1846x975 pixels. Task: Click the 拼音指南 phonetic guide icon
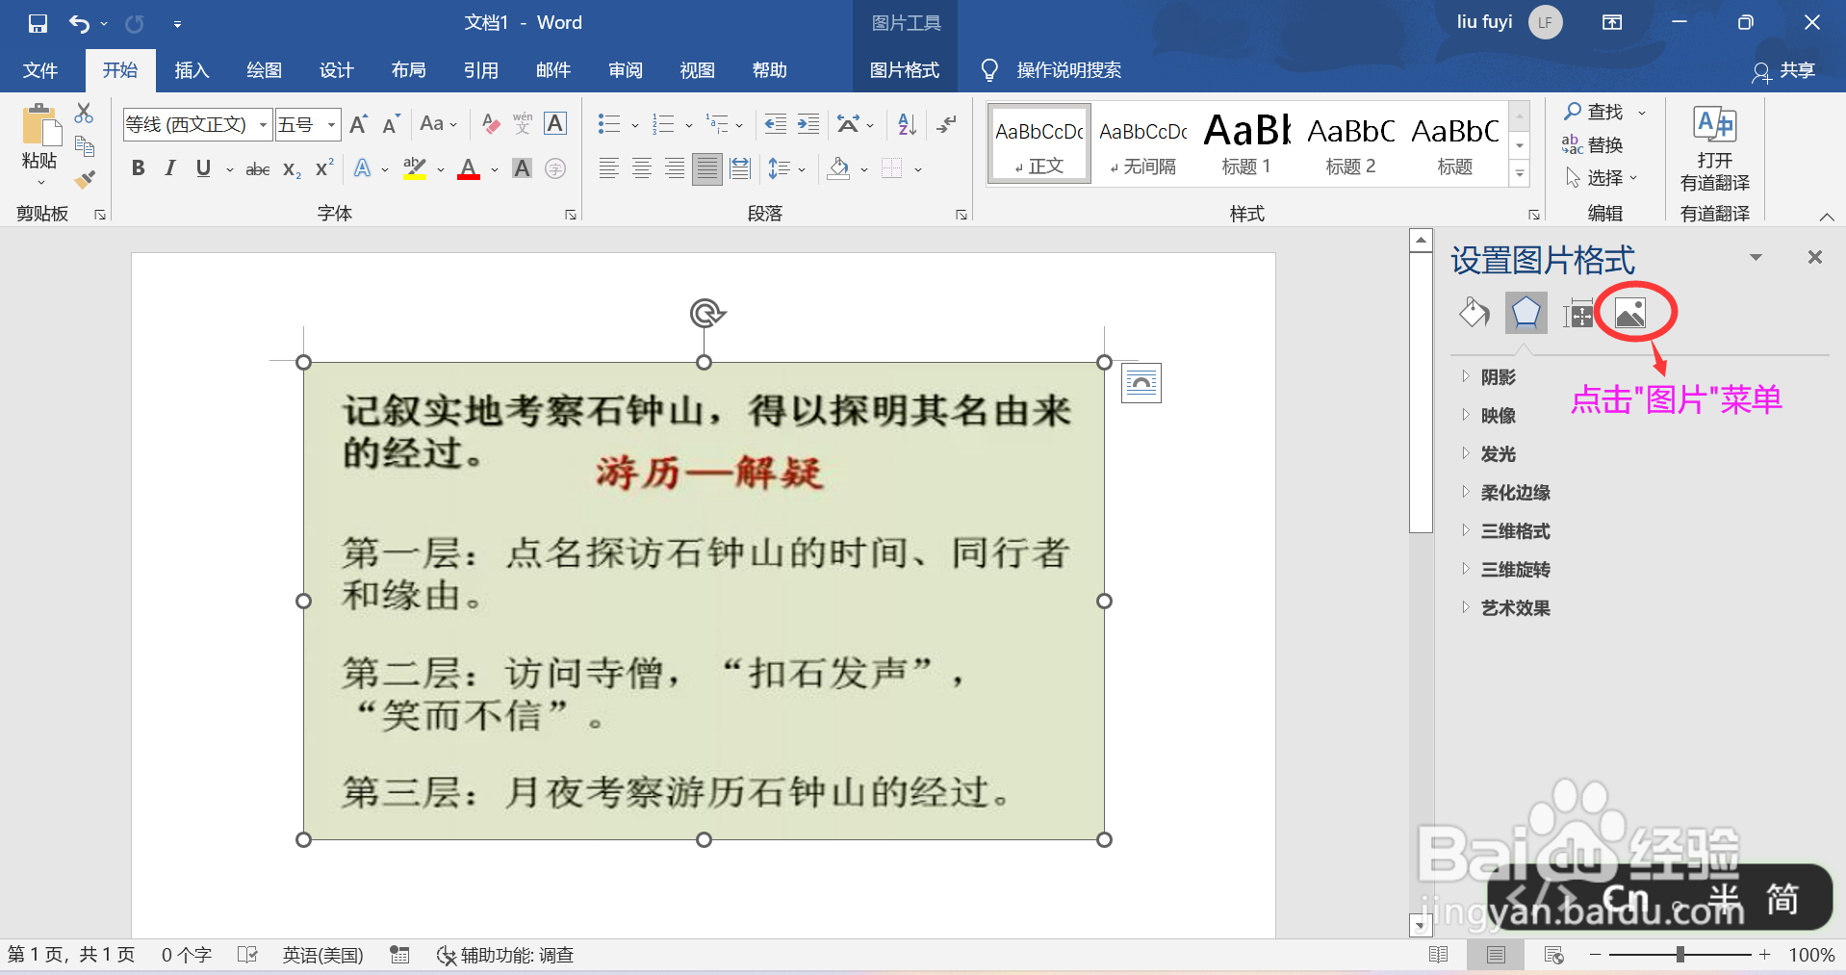[521, 123]
